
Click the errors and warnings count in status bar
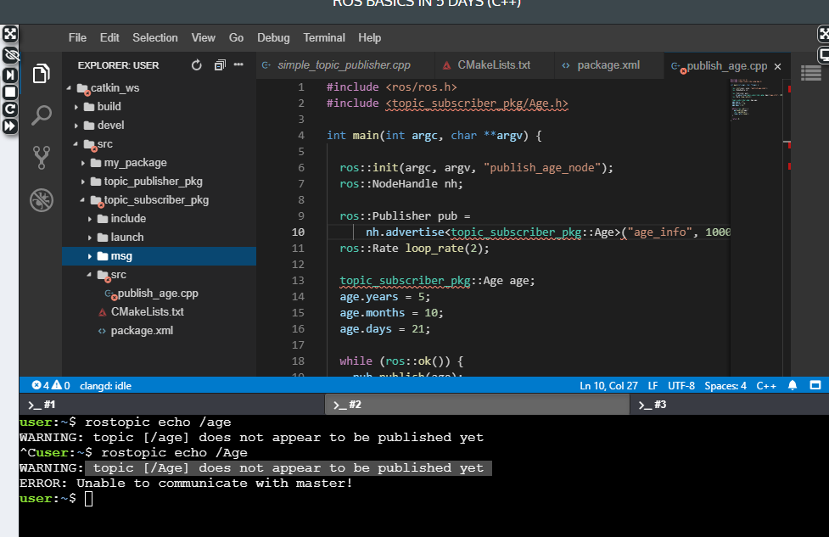coord(51,385)
